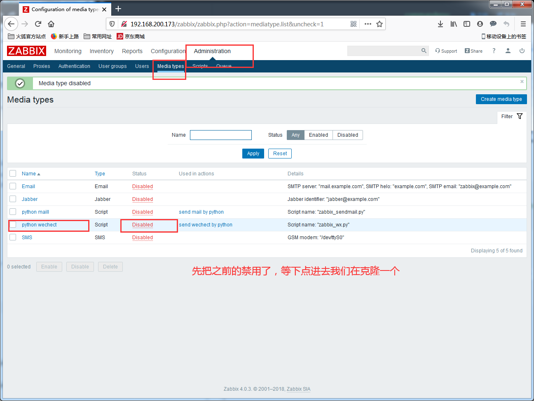Check the SMS row checkbox

point(13,237)
